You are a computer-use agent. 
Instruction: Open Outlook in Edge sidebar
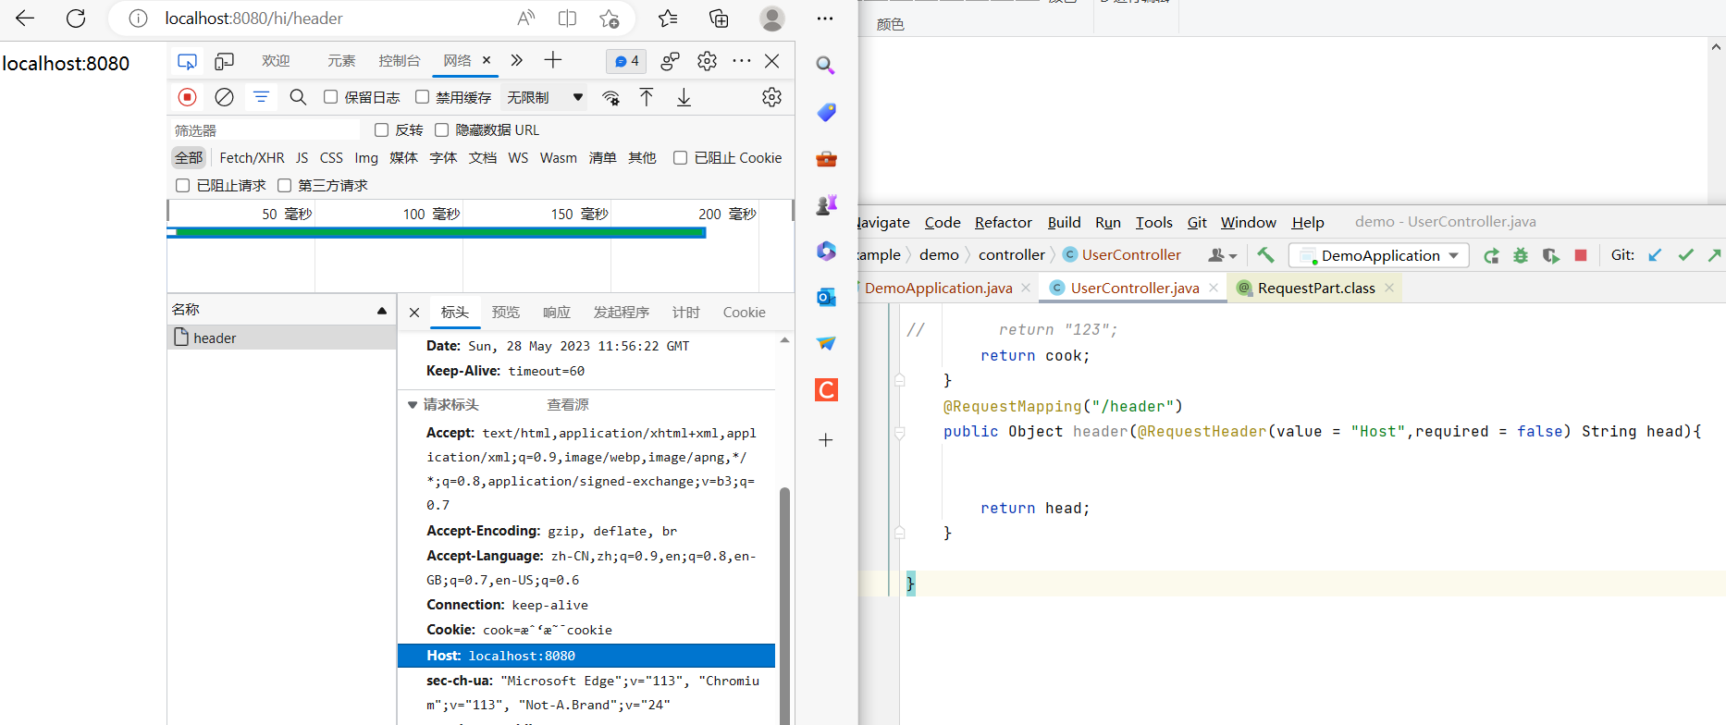tap(826, 297)
